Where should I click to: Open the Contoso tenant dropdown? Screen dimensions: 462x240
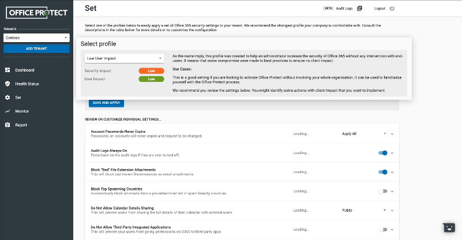pyautogui.click(x=36, y=38)
